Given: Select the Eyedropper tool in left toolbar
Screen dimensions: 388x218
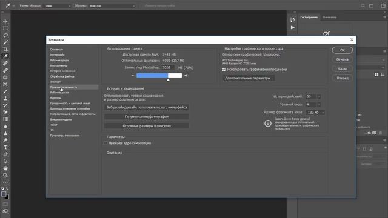Looking at the screenshot, I should (5, 56).
